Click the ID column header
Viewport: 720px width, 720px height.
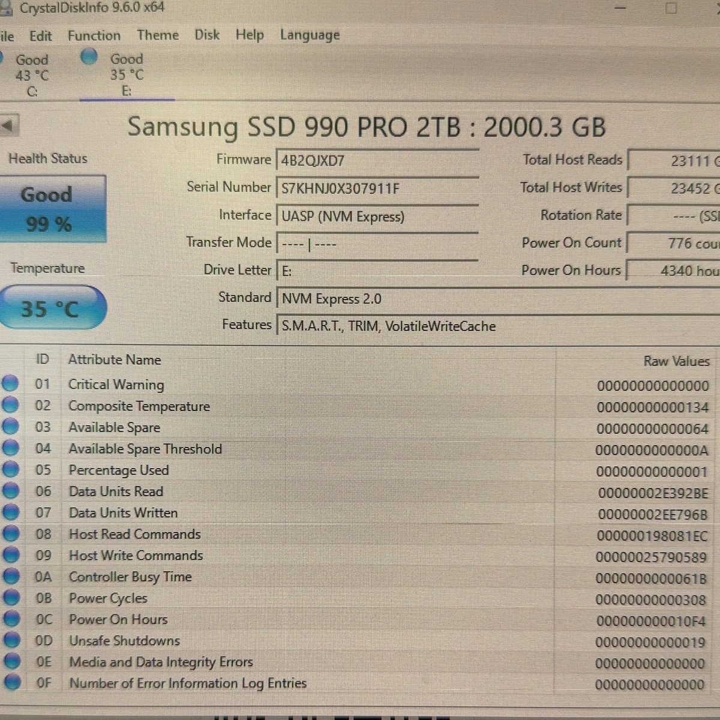[42, 359]
